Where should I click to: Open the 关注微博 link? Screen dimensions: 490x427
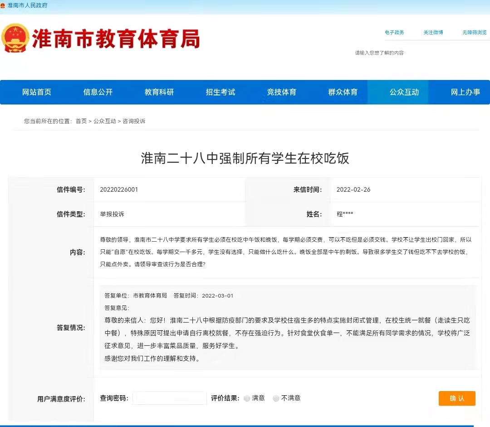[x=433, y=33]
